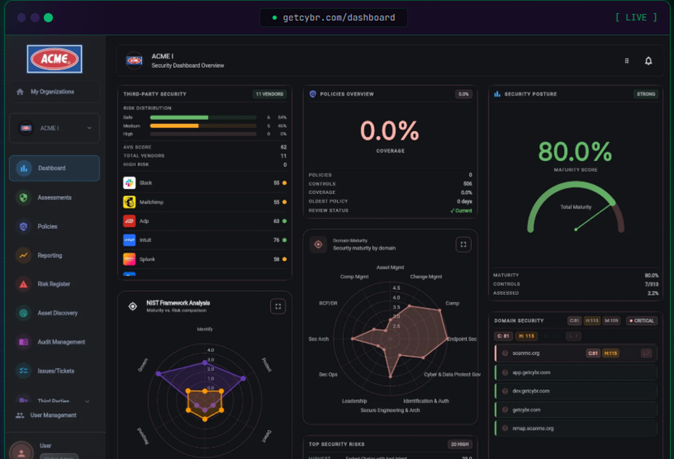
Task: Click the My Organizations home icon
Action: click(x=20, y=92)
